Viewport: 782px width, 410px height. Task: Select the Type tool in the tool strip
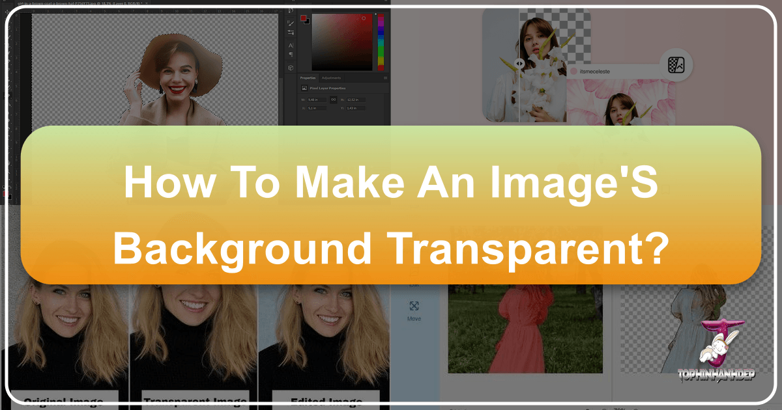[292, 44]
